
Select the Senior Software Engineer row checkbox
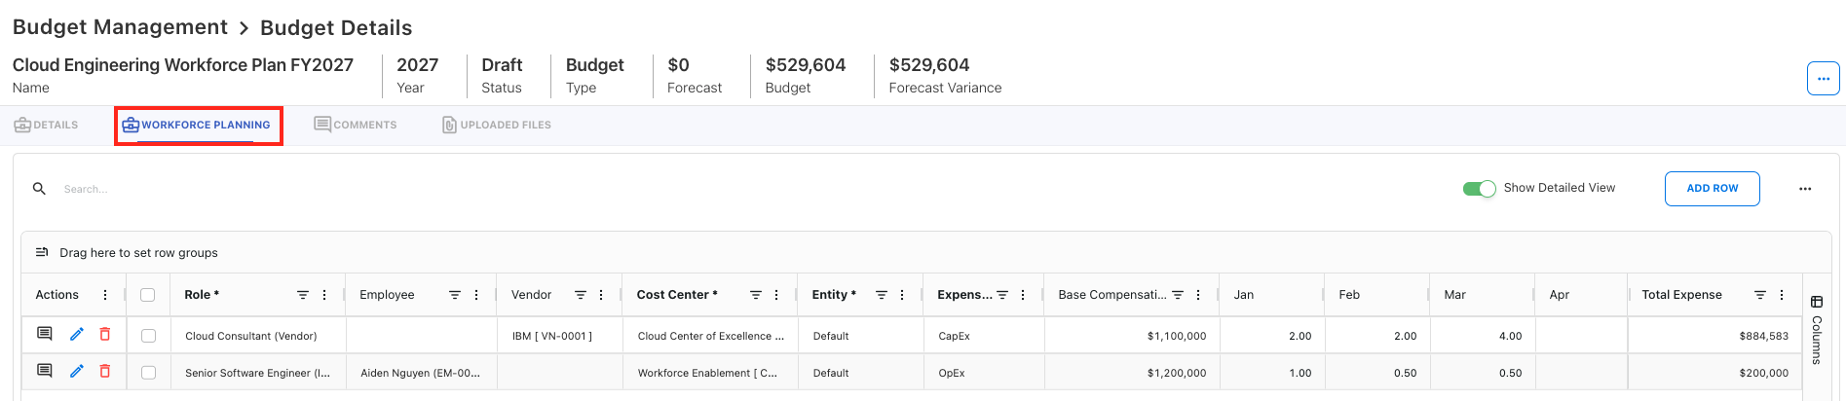pyautogui.click(x=148, y=373)
